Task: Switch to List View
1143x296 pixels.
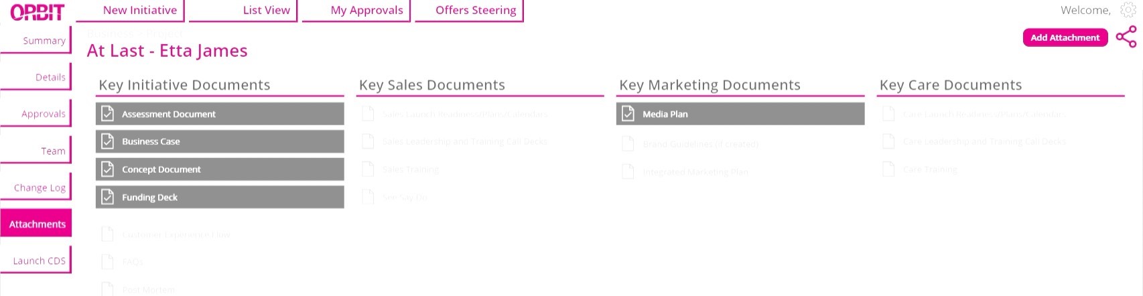Action: click(x=266, y=10)
